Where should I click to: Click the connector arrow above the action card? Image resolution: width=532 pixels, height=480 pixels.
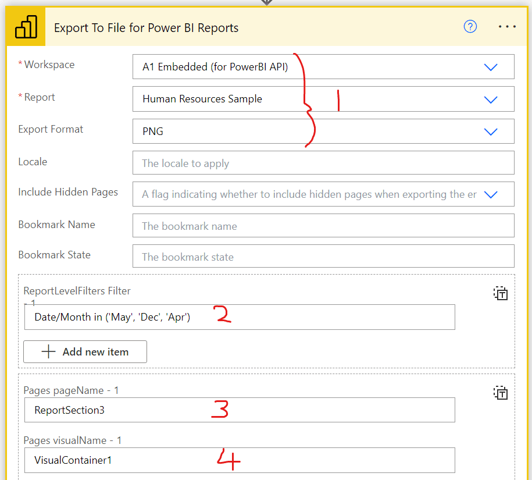coord(266,2)
